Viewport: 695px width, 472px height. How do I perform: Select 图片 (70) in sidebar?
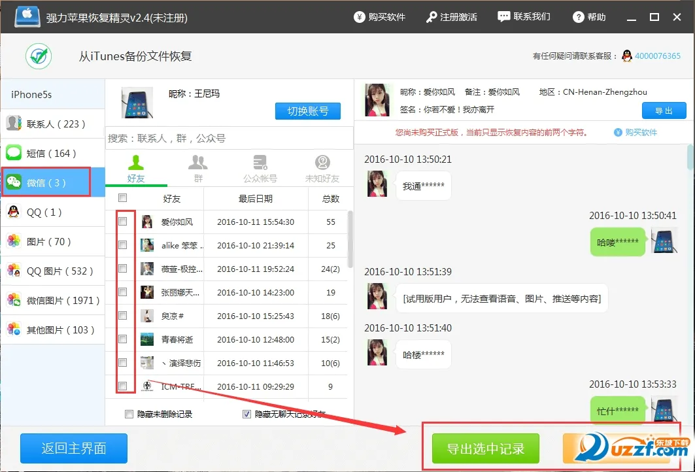[53, 241]
